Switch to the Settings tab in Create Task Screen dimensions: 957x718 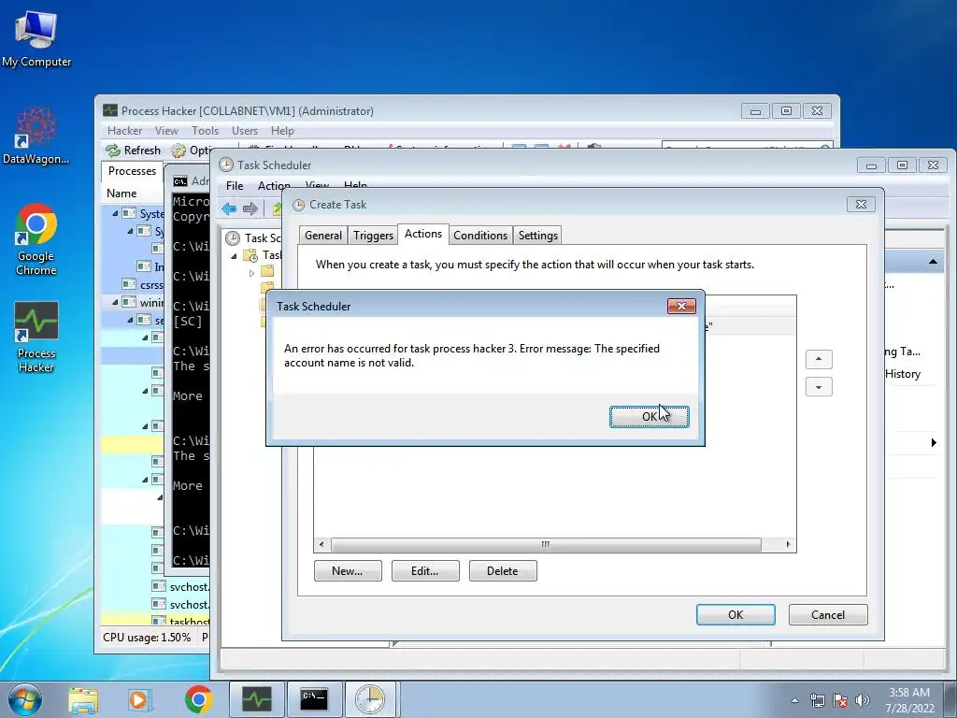tap(537, 235)
